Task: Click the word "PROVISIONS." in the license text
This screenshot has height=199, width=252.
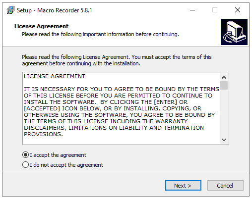Action: point(43,134)
